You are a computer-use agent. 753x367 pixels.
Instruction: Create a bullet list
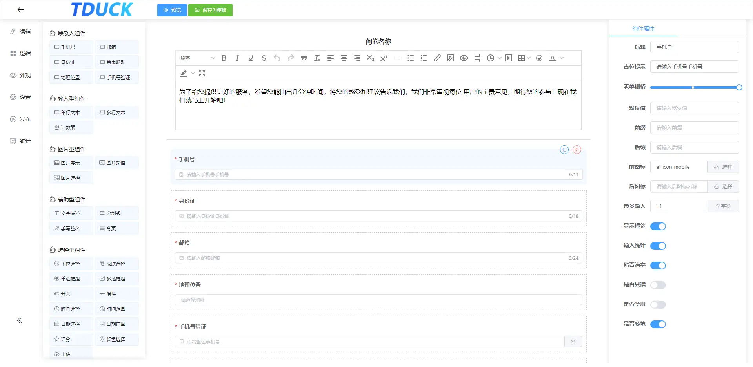tap(411, 58)
